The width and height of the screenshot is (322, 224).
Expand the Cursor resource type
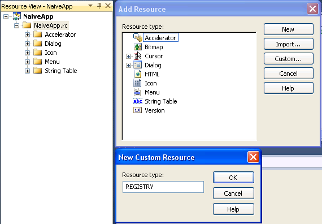[x=129, y=56]
